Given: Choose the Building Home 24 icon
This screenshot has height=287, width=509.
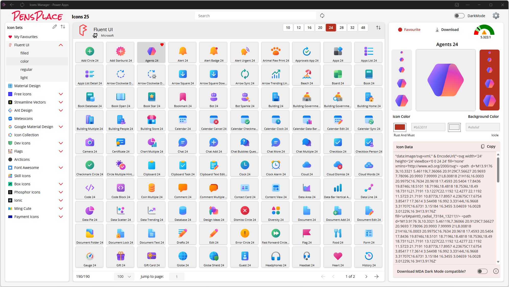Looking at the screenshot, I should [369, 98].
